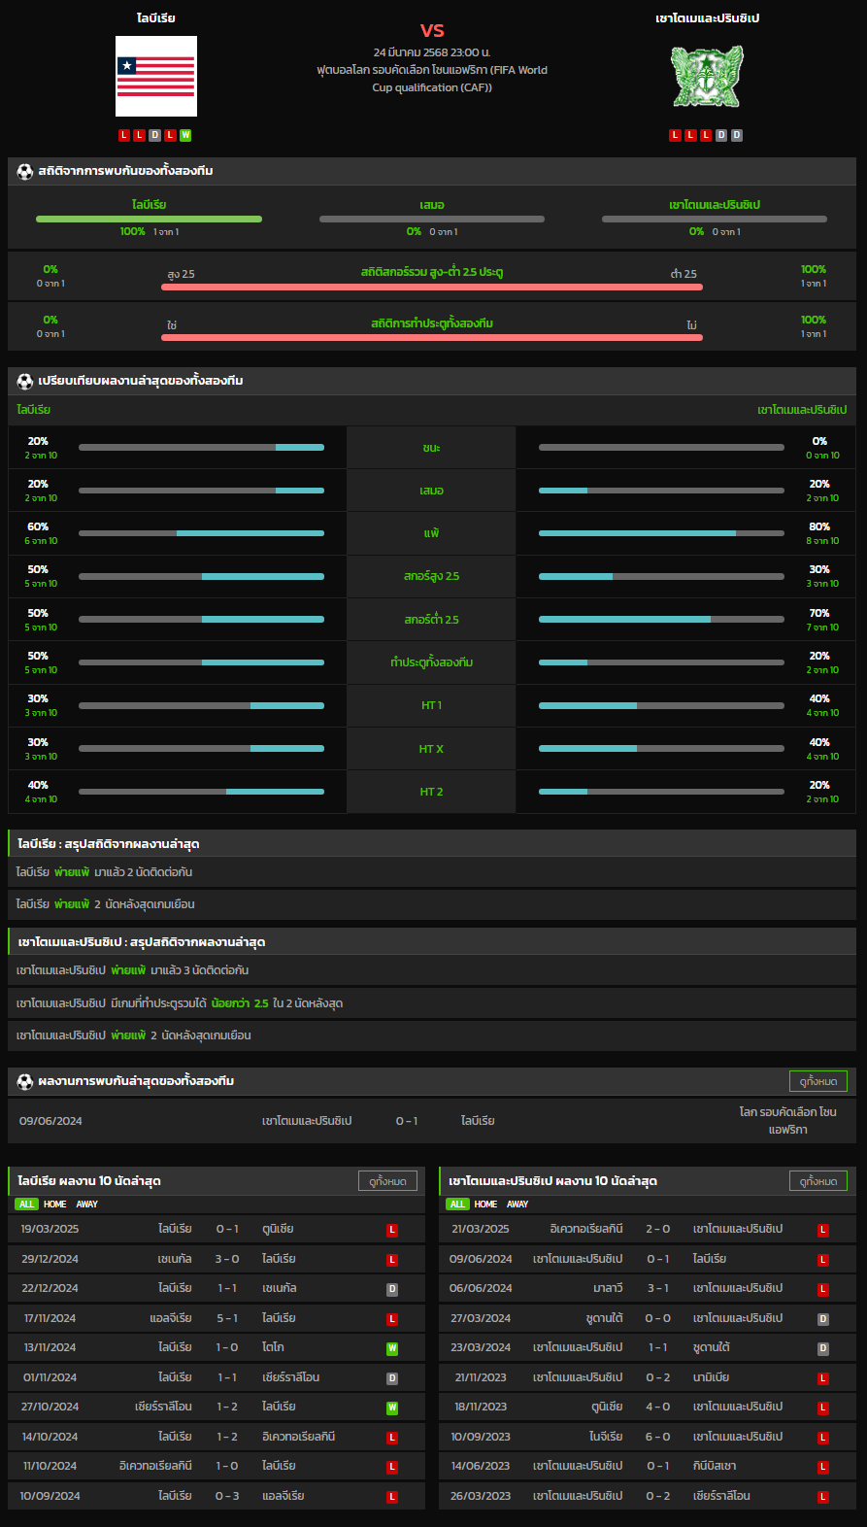Screen dimensions: 867x1527
Task: Click the São Tomé and Príncipe team name at top right
Action: [x=707, y=18]
